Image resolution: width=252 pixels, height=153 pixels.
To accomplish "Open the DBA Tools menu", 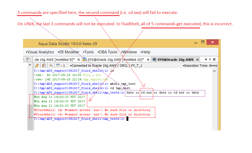I will (x=107, y=52).
